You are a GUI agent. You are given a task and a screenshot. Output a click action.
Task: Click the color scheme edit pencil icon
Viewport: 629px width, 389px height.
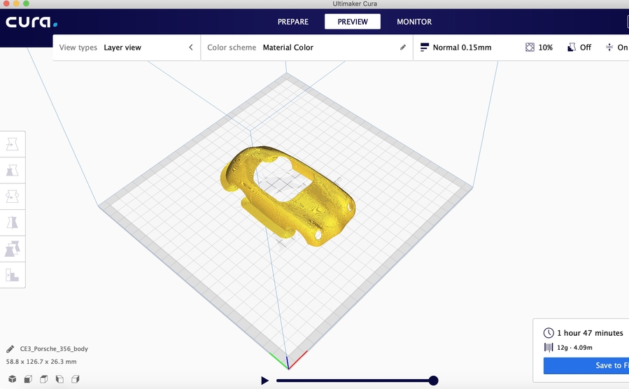click(403, 48)
